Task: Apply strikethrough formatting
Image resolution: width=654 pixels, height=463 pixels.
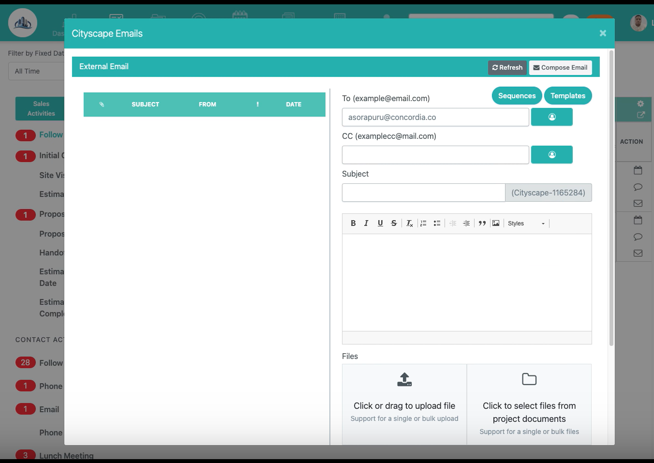Action: [394, 224]
